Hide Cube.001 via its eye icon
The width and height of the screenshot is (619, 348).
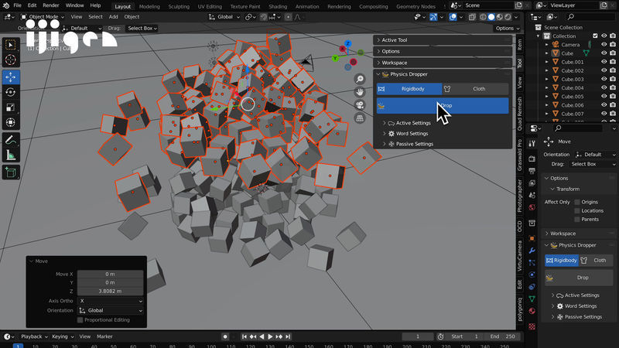tap(604, 62)
